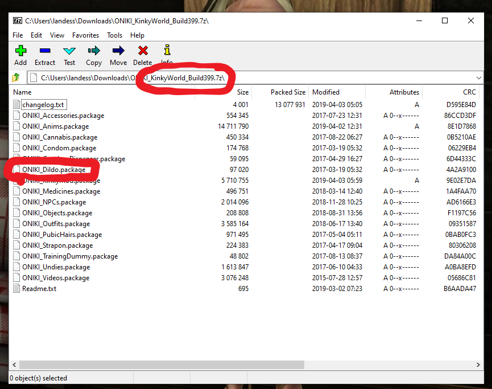Click the Move toolbar icon
This screenshot has height=389, width=492.
point(118,51)
